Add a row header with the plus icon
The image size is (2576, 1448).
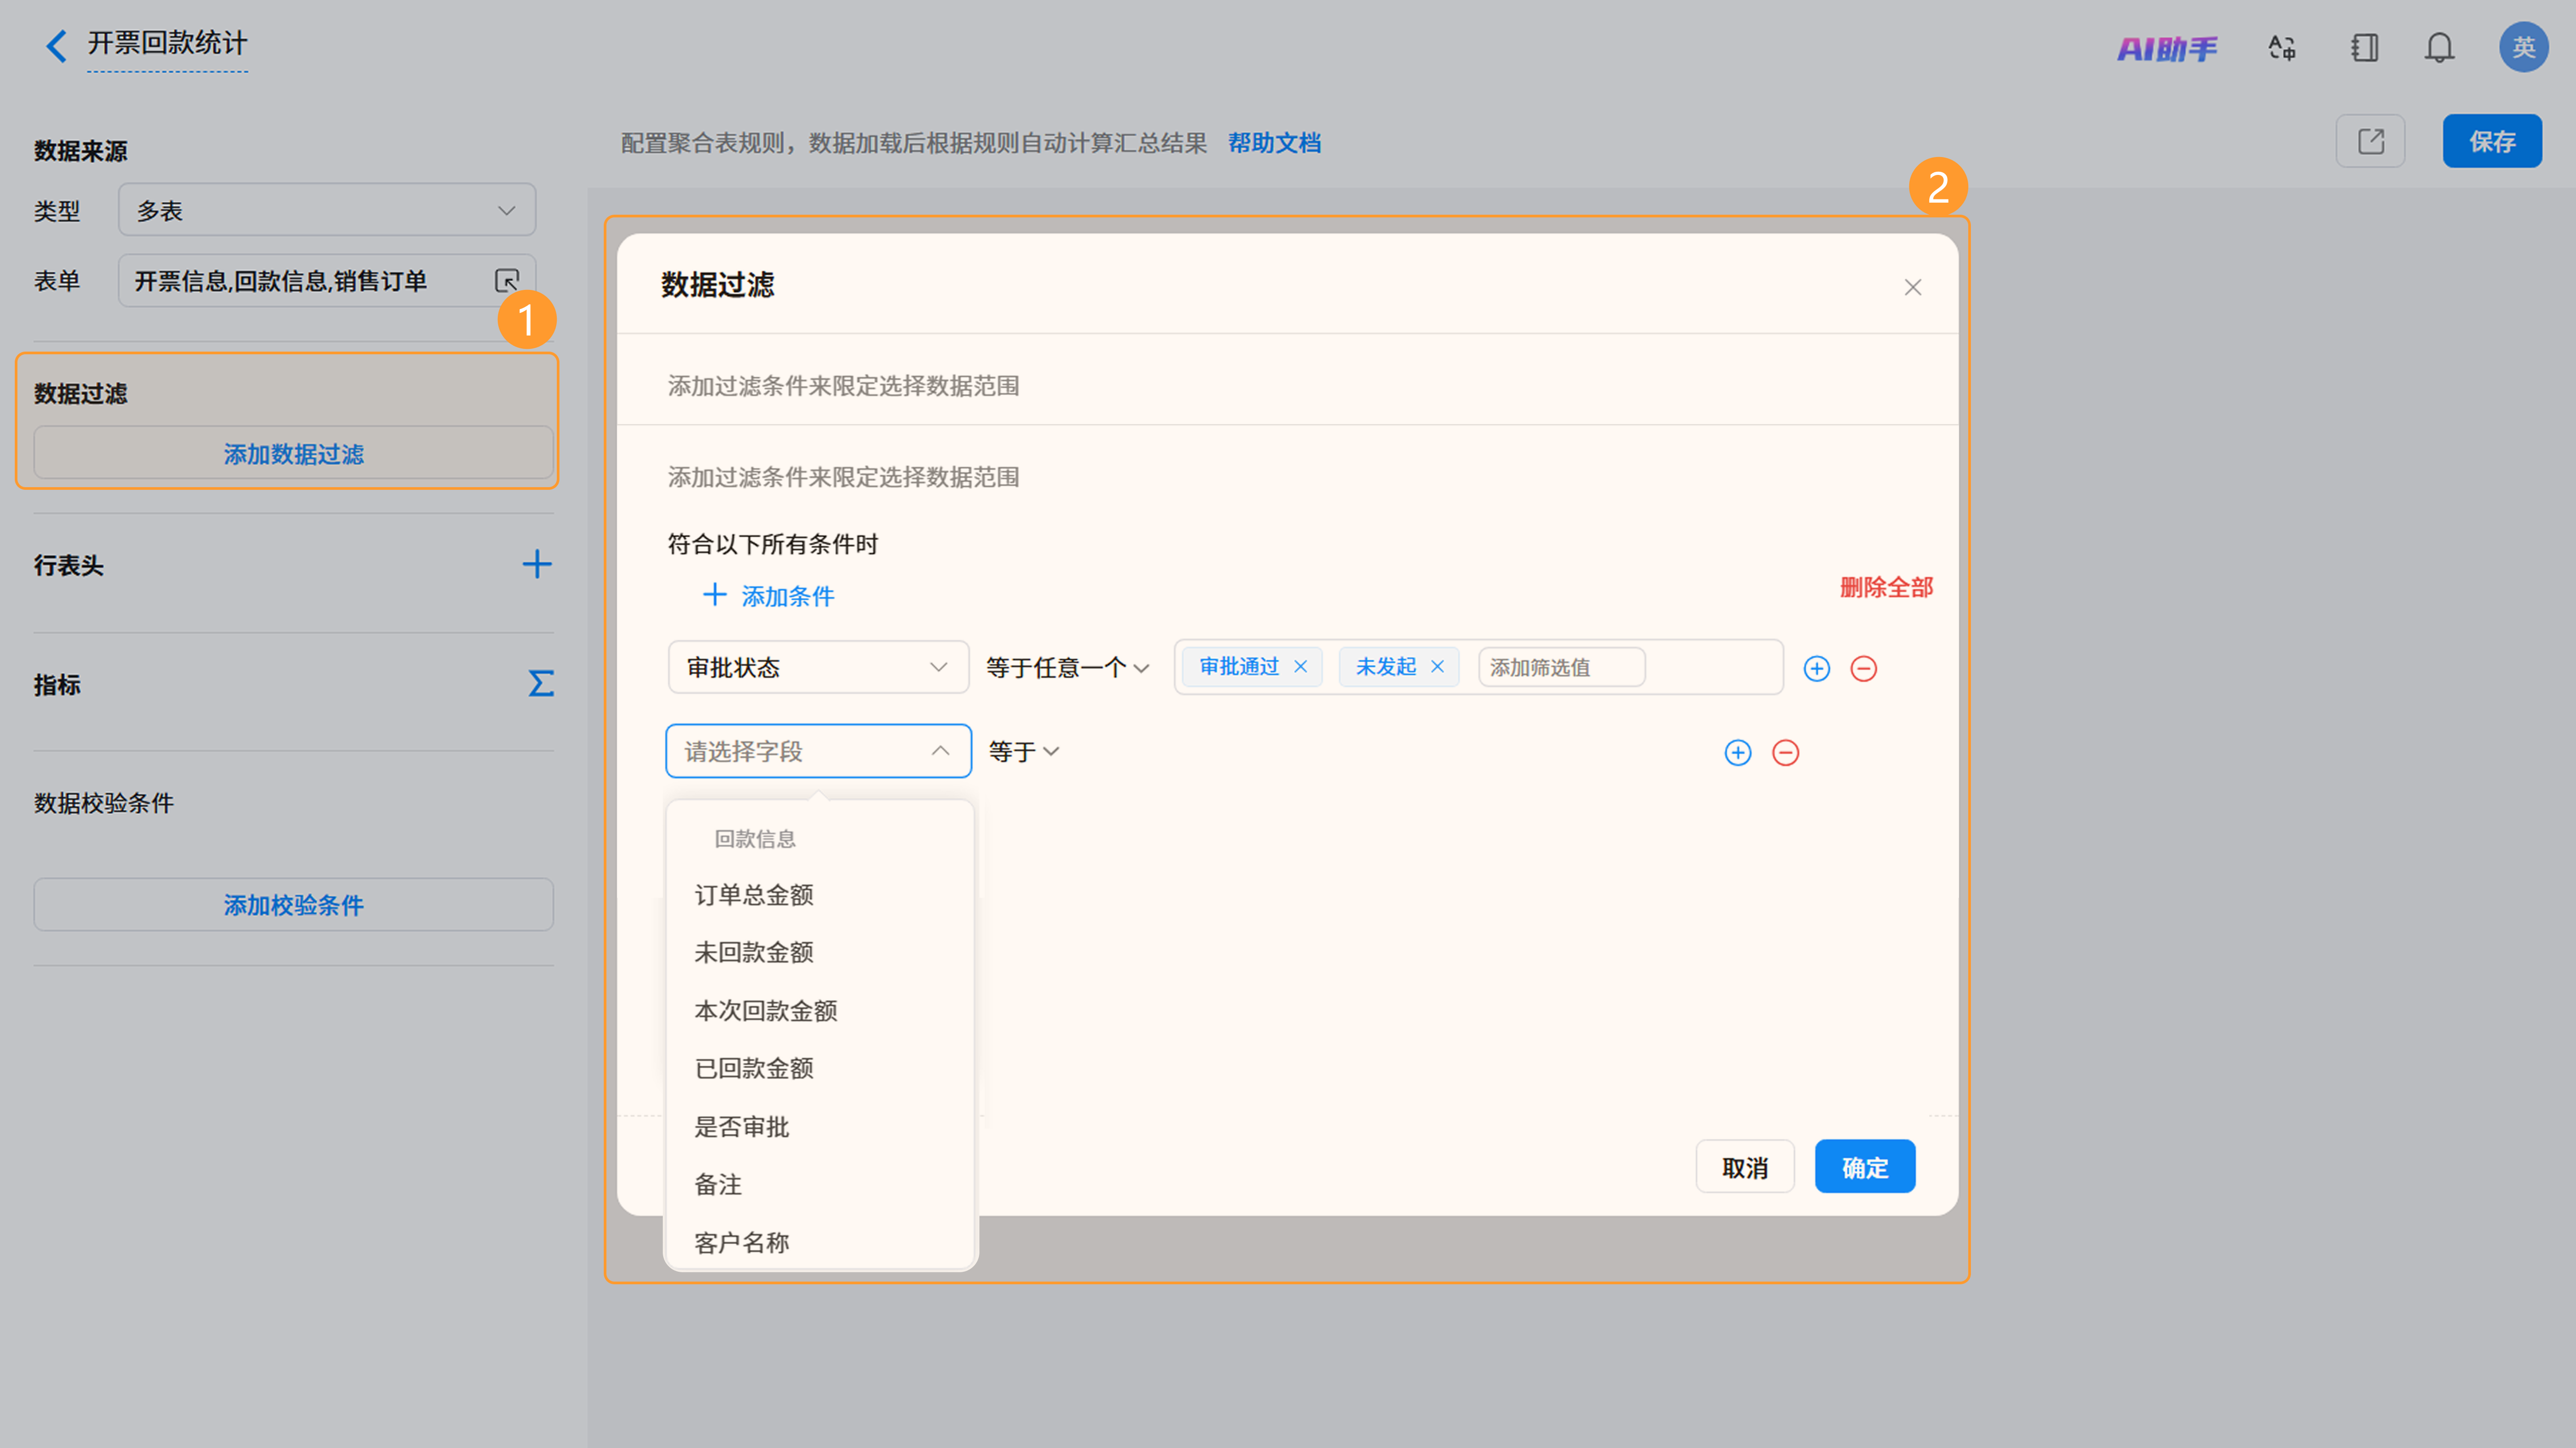point(537,564)
